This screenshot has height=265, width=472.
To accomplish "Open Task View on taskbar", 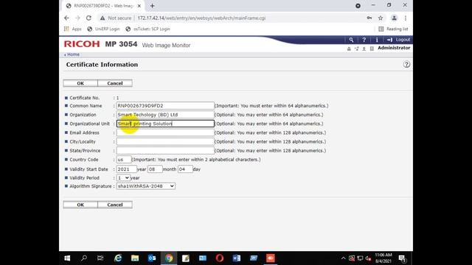I will (100, 258).
